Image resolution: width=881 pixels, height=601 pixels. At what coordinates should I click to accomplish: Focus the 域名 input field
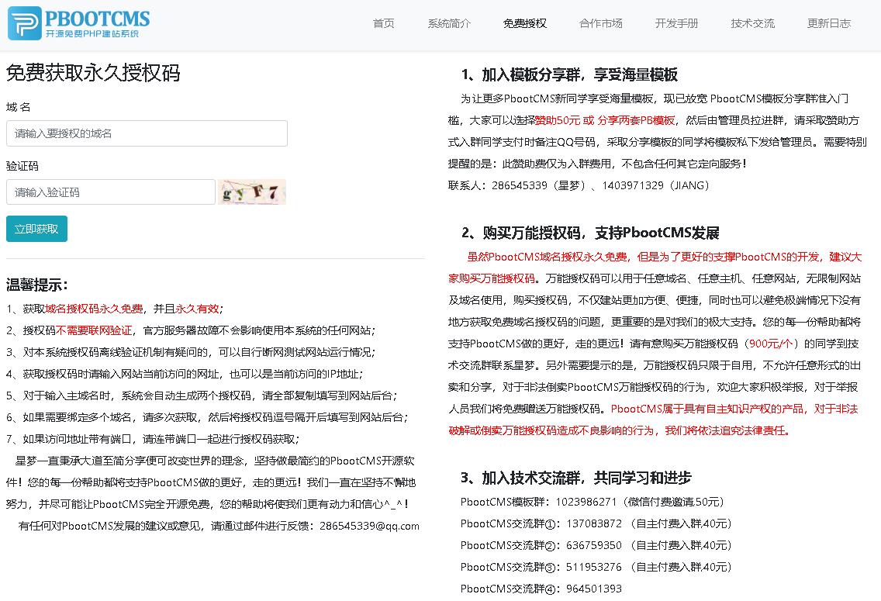coord(147,133)
